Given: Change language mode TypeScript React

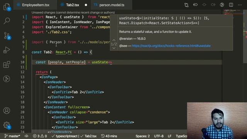Looking at the screenshot, I should coord(181,136).
